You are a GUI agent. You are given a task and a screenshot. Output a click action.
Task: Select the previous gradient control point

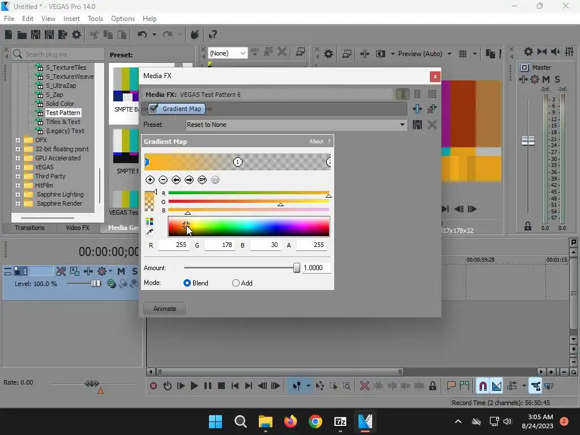[176, 180]
